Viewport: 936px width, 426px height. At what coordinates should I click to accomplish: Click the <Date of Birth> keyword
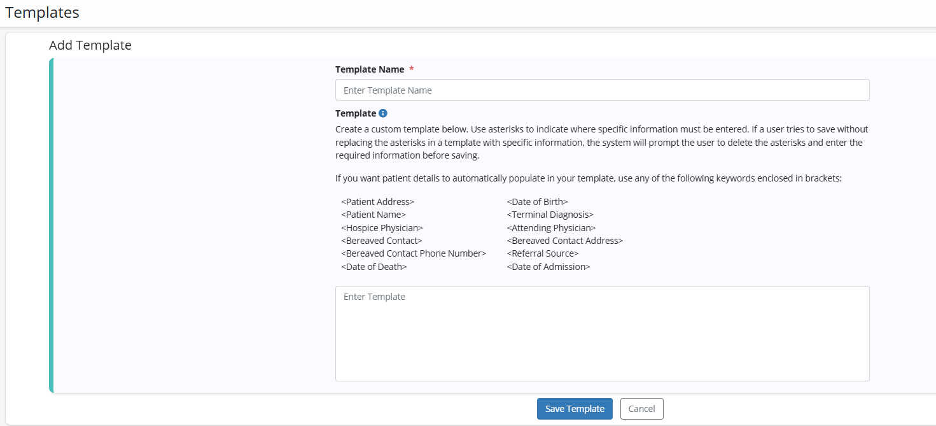pyautogui.click(x=538, y=202)
